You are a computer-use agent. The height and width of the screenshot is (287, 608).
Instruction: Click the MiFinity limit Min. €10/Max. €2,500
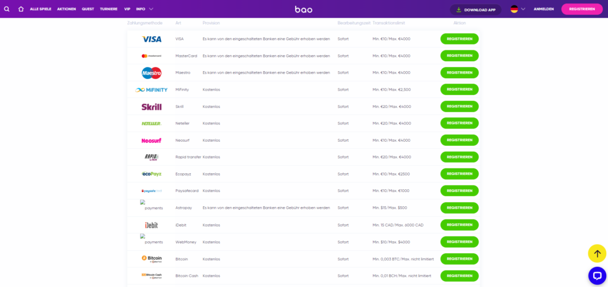coord(392,90)
